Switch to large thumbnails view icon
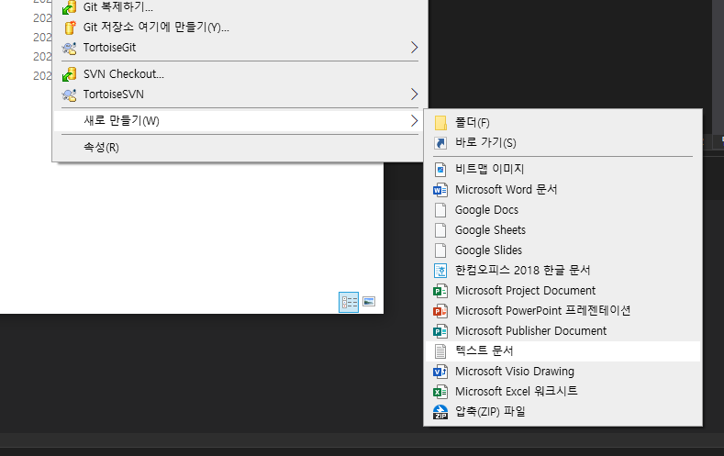Screen dimensions: 724x456 coord(369,302)
